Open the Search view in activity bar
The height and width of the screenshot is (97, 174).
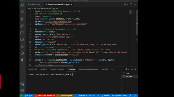click(22, 12)
